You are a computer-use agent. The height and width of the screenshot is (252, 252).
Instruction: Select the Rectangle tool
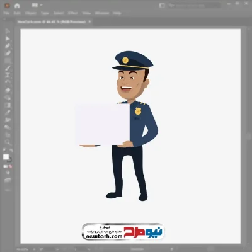click(8, 60)
